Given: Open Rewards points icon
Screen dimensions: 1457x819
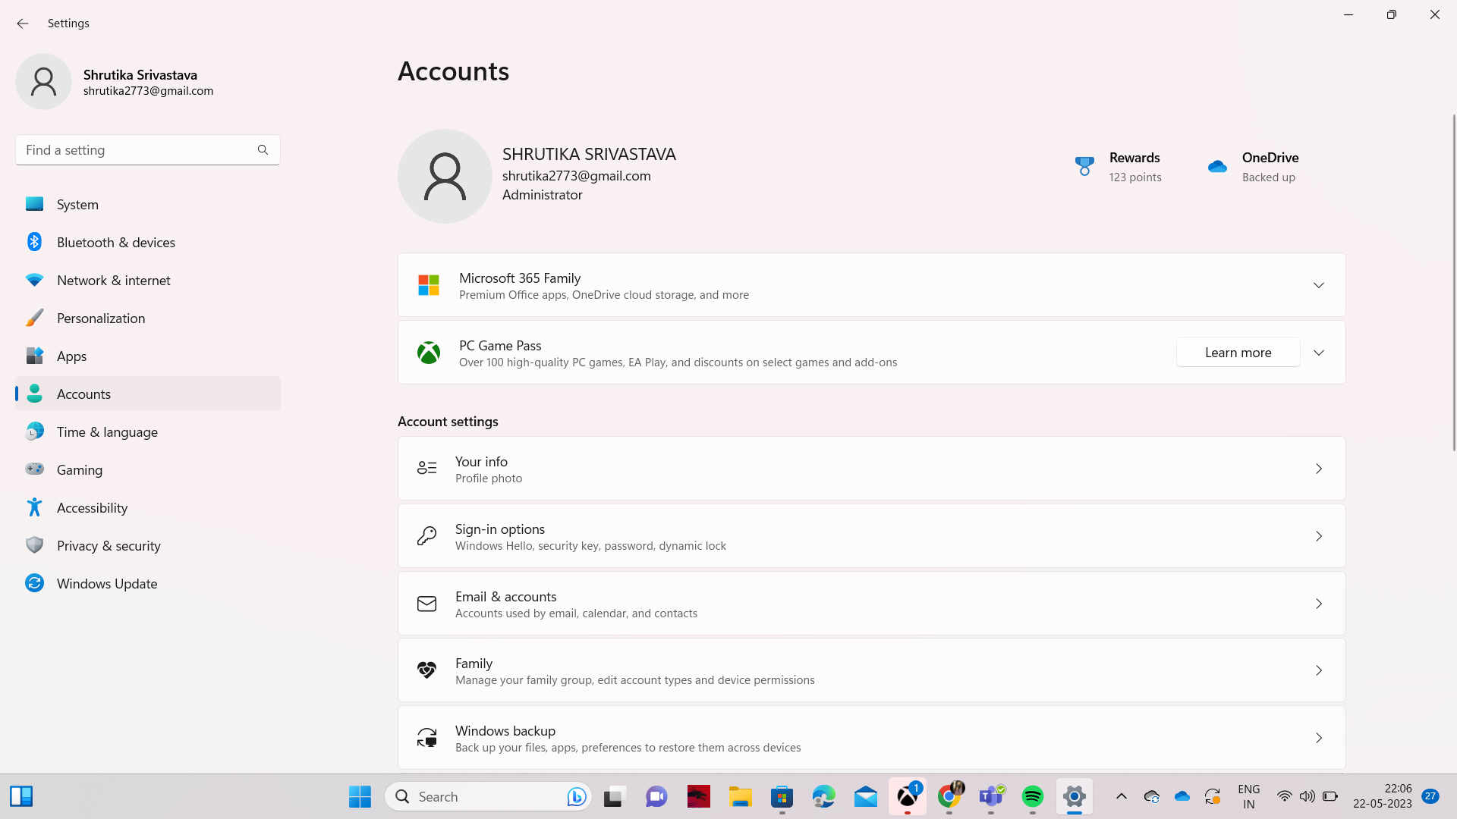Looking at the screenshot, I should (x=1084, y=166).
